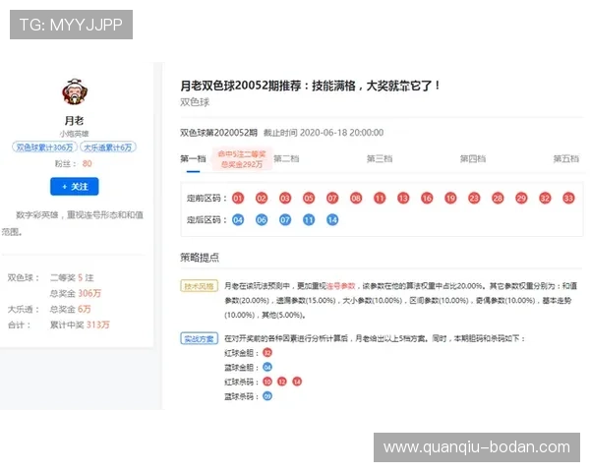This screenshot has height=472, width=590.
Task: Click the 策略提点 section heading
Action: click(200, 258)
